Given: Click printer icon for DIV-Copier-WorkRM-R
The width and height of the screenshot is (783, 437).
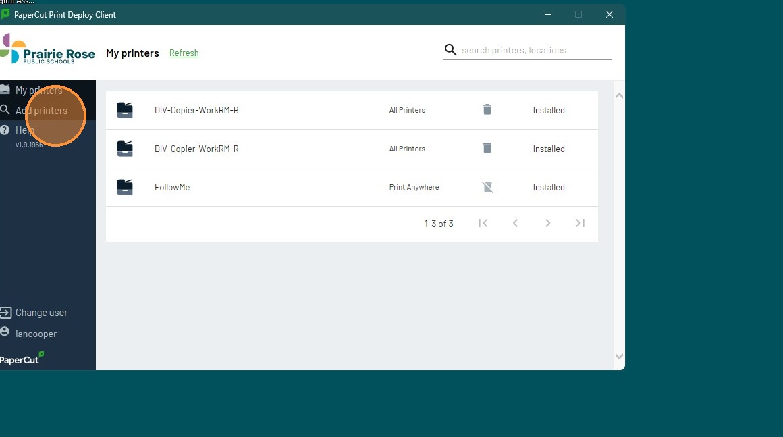Looking at the screenshot, I should point(125,149).
